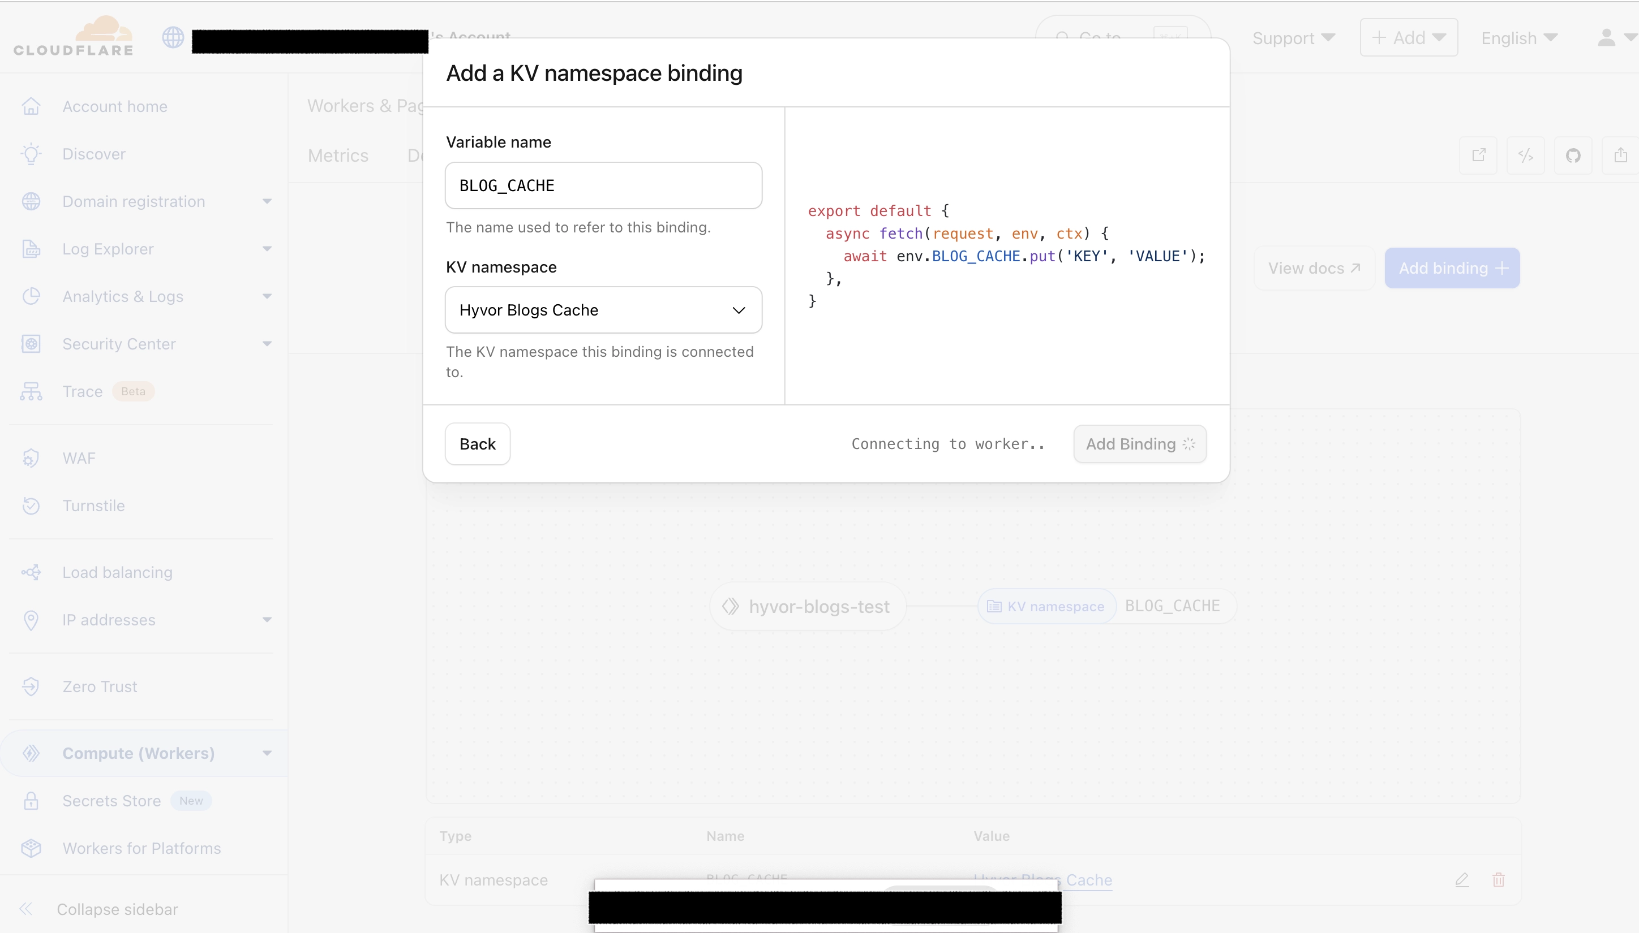Click Workers & Pages breadcrumb
The height and width of the screenshot is (933, 1639).
point(365,106)
